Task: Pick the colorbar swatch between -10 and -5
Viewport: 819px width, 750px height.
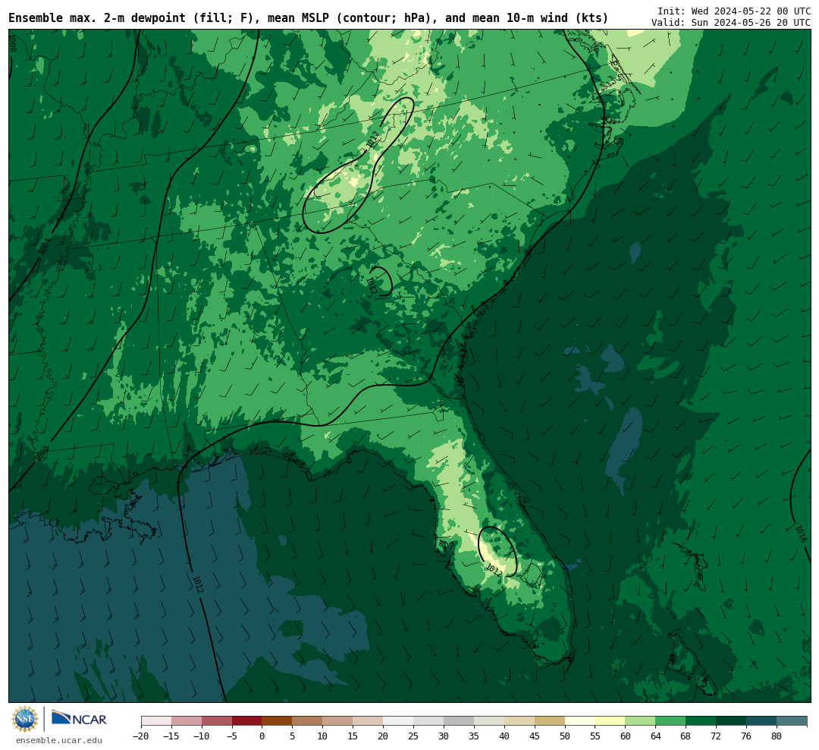Action: pyautogui.click(x=217, y=720)
